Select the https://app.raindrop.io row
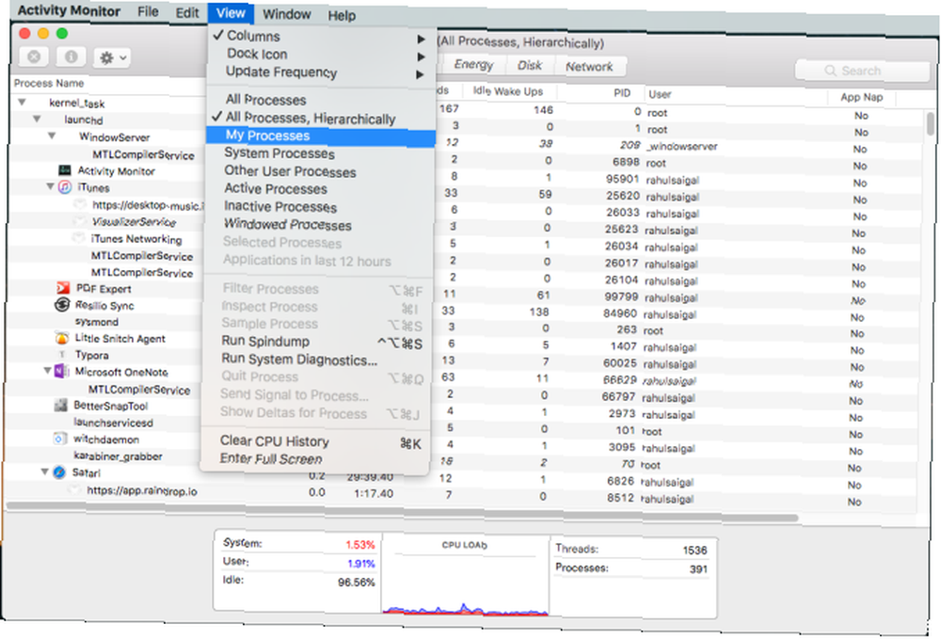The width and height of the screenshot is (941, 639). coord(142,490)
